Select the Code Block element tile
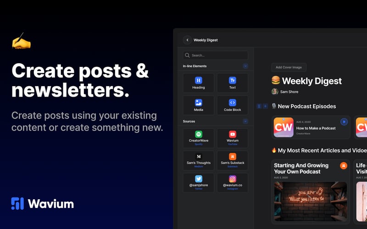This screenshot has height=229, width=367. pos(233,105)
